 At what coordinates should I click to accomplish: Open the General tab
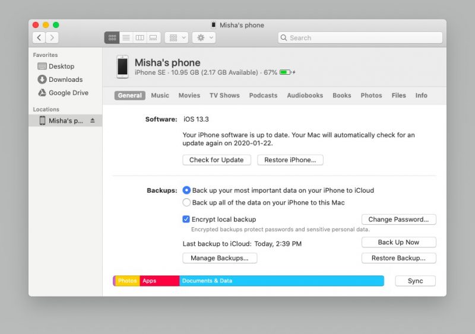(x=129, y=96)
